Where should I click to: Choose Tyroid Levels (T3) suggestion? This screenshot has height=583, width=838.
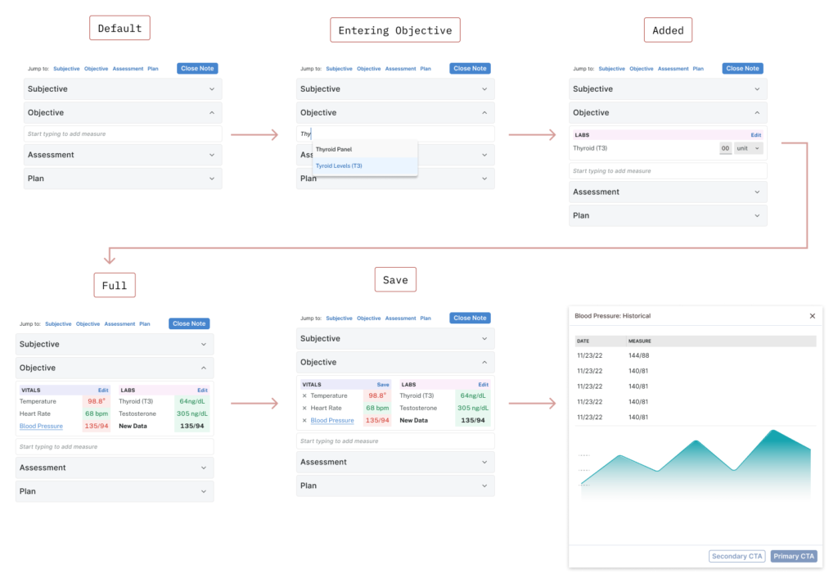pyautogui.click(x=339, y=166)
